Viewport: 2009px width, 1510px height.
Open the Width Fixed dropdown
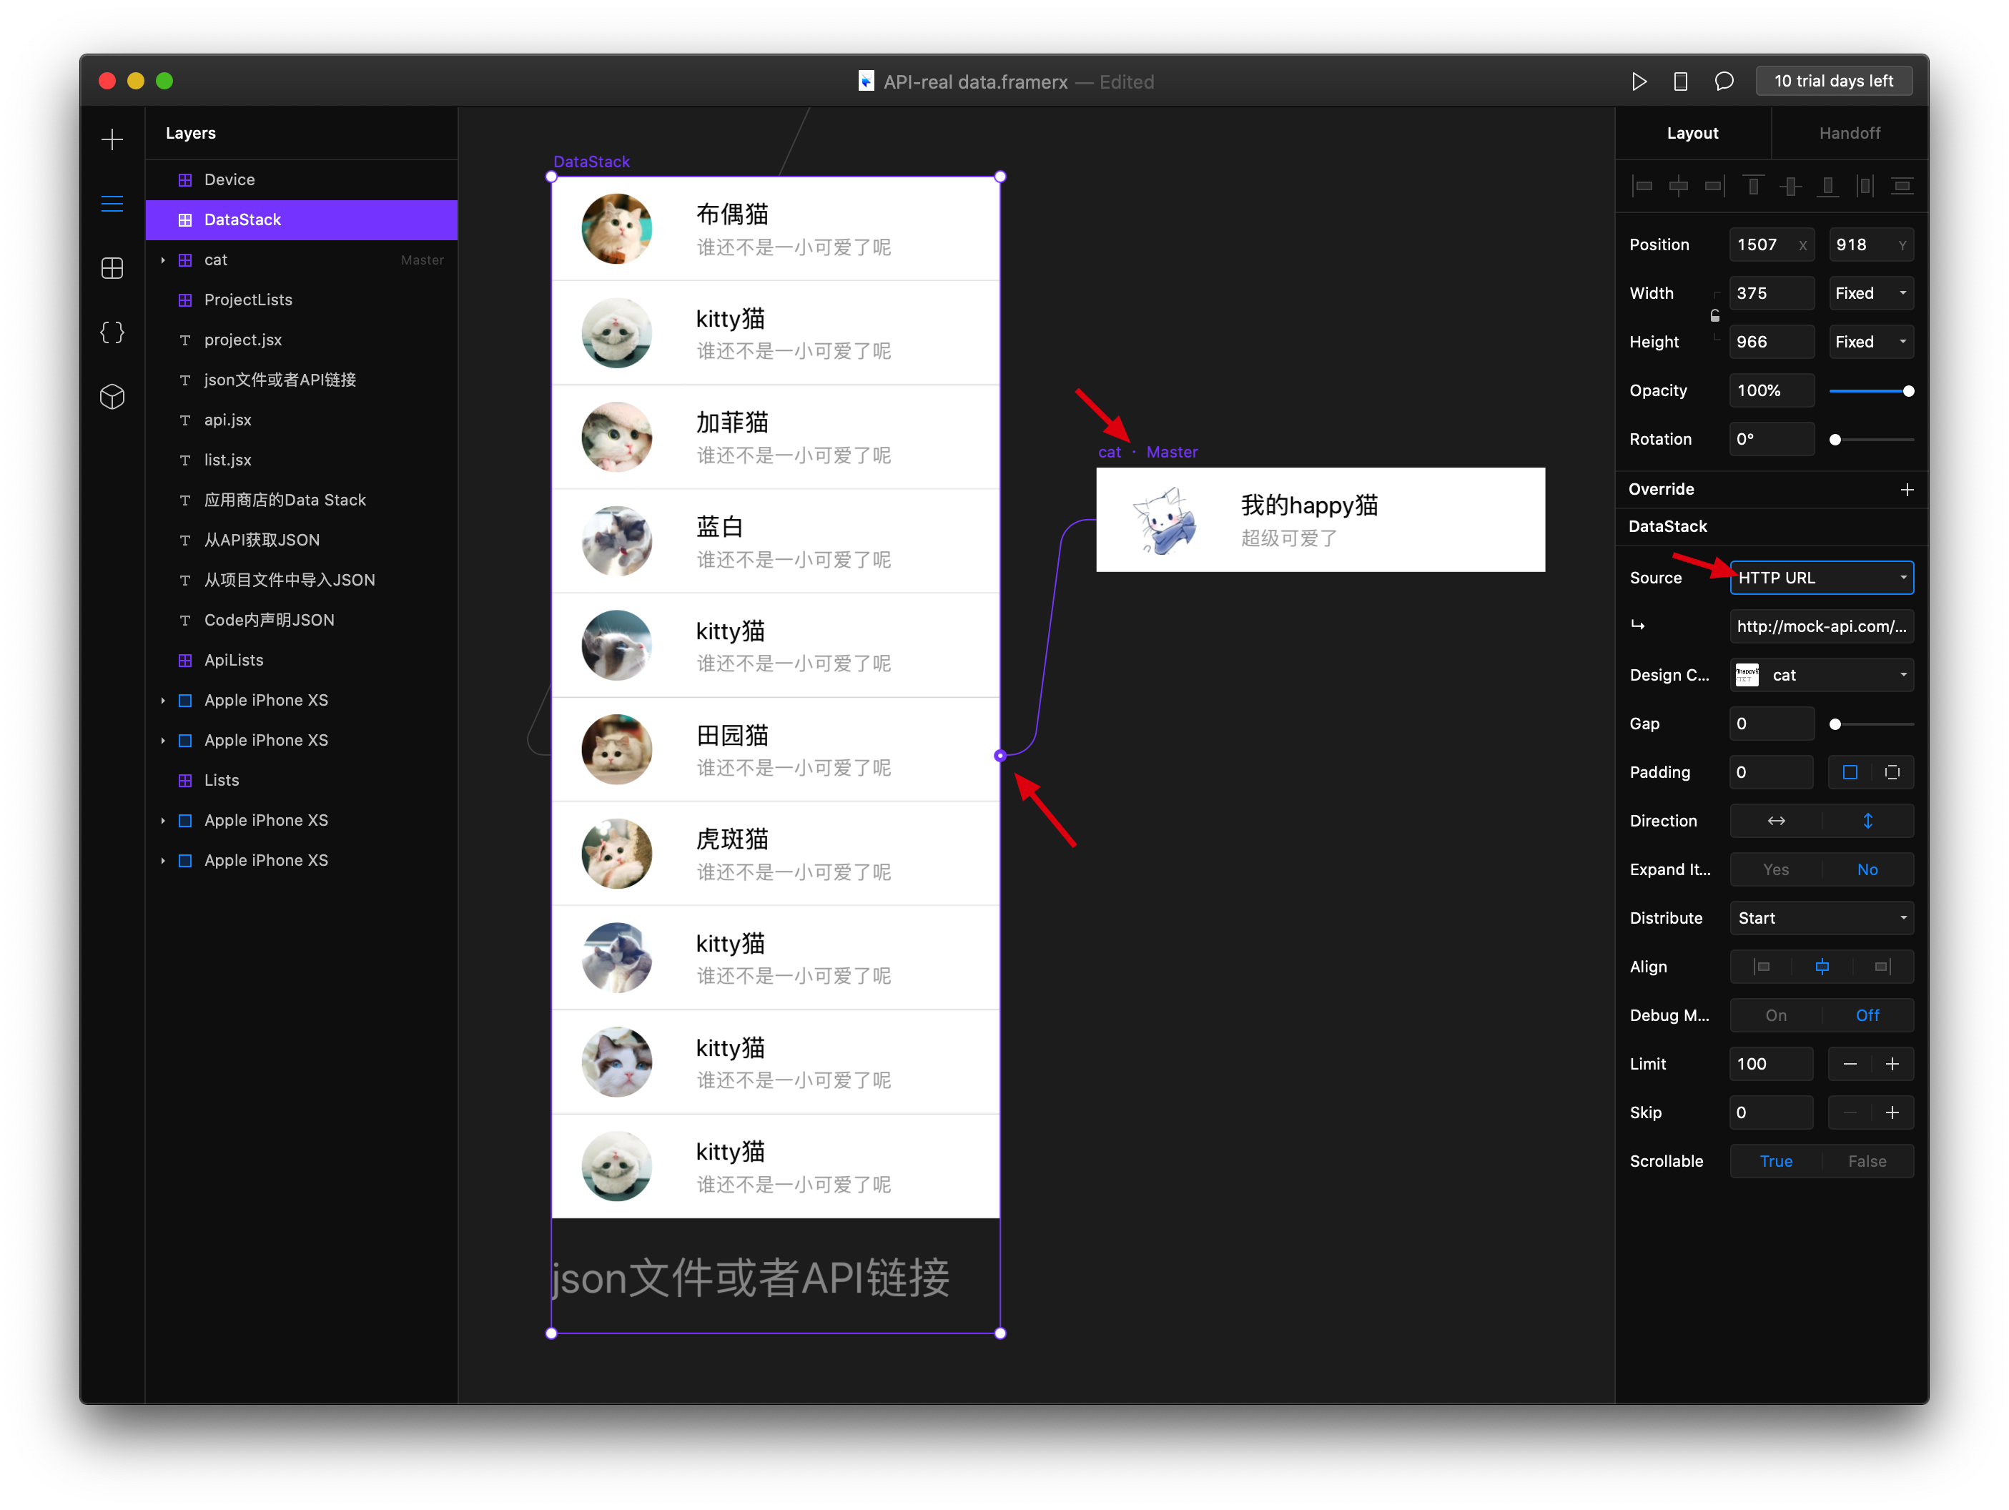(1871, 293)
